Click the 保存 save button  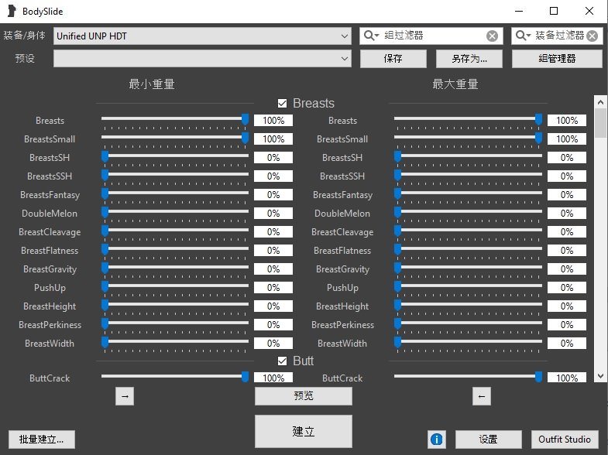(x=393, y=59)
